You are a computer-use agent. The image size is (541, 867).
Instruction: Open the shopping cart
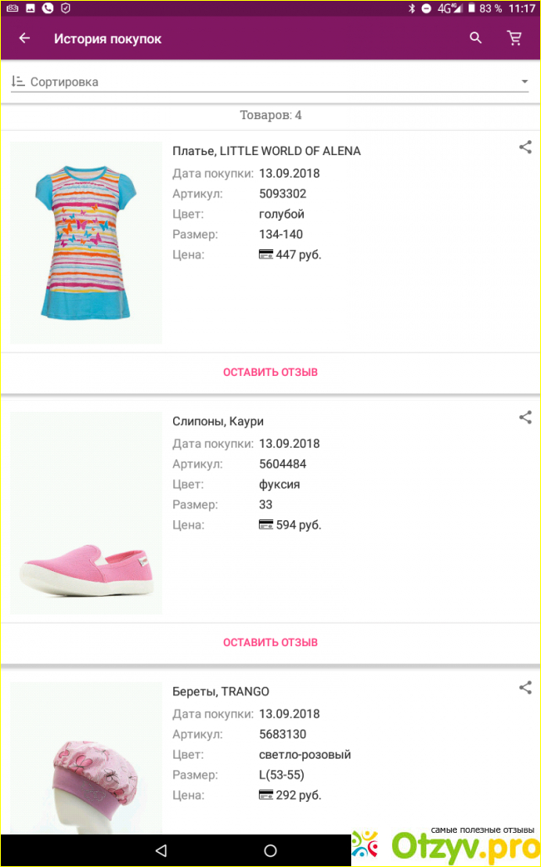click(515, 38)
